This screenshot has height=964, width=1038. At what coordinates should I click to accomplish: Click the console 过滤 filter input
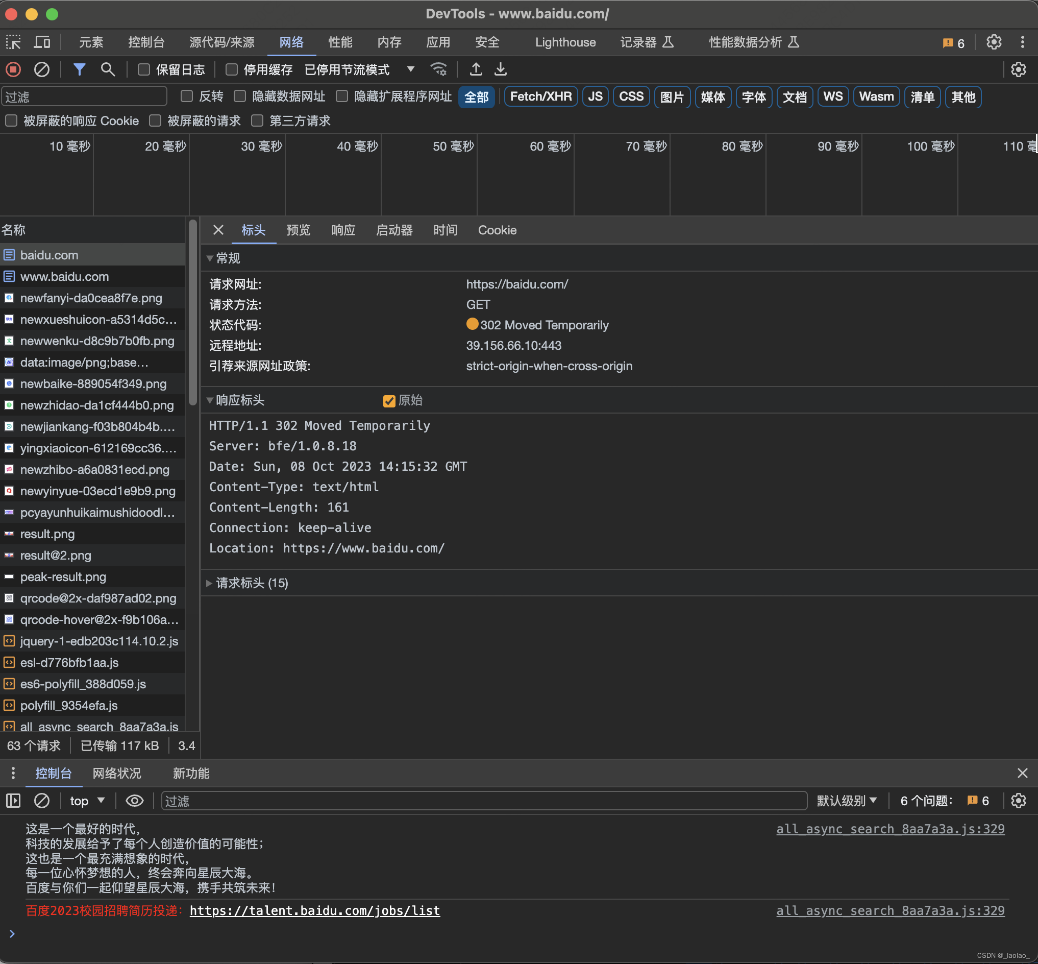point(484,801)
